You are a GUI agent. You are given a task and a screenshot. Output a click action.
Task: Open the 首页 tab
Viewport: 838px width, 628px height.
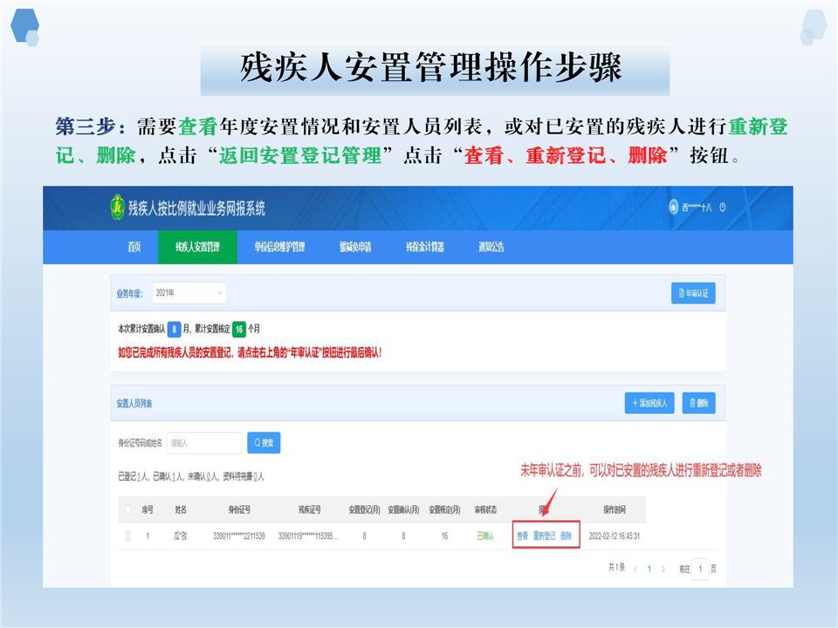(x=134, y=247)
